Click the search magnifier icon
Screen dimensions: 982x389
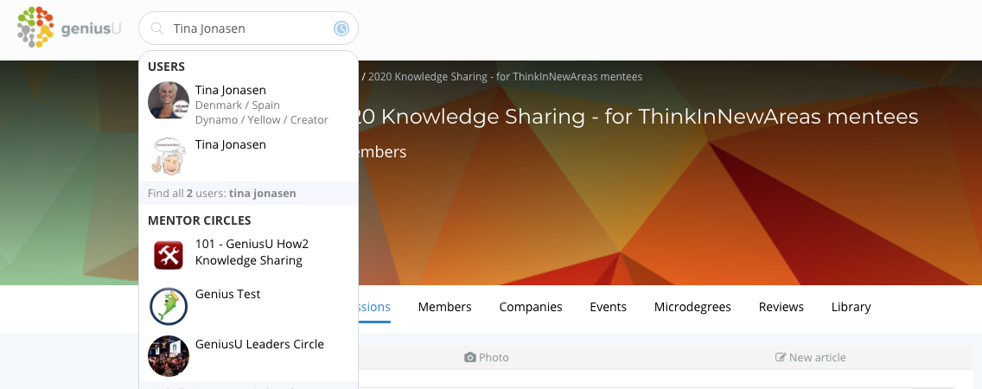coord(156,29)
